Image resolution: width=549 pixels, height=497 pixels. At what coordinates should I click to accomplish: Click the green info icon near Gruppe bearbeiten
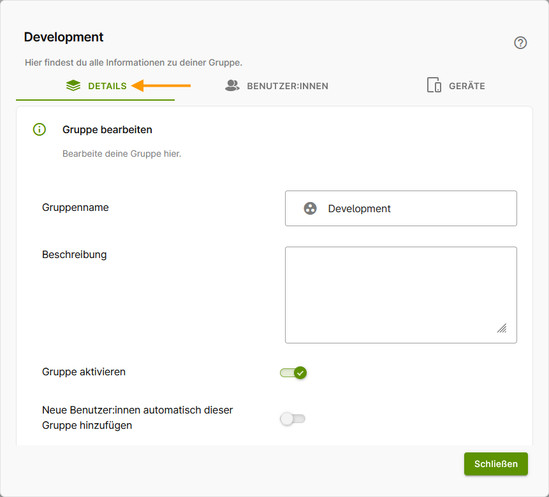(39, 129)
